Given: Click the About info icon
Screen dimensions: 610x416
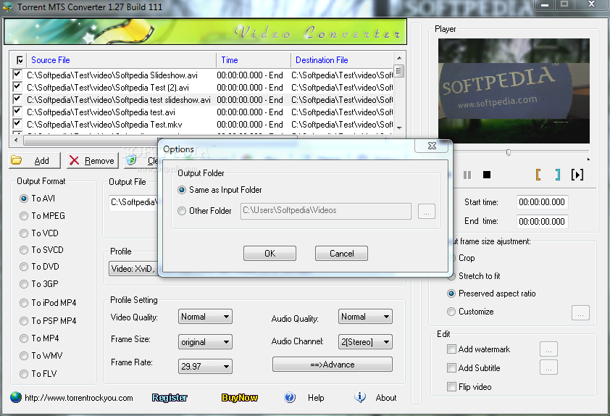Looking at the screenshot, I should coord(360,397).
